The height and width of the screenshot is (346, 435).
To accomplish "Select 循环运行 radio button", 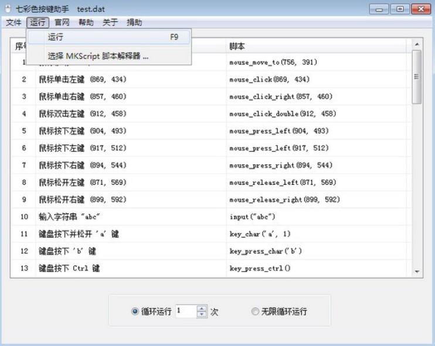I will [135, 311].
